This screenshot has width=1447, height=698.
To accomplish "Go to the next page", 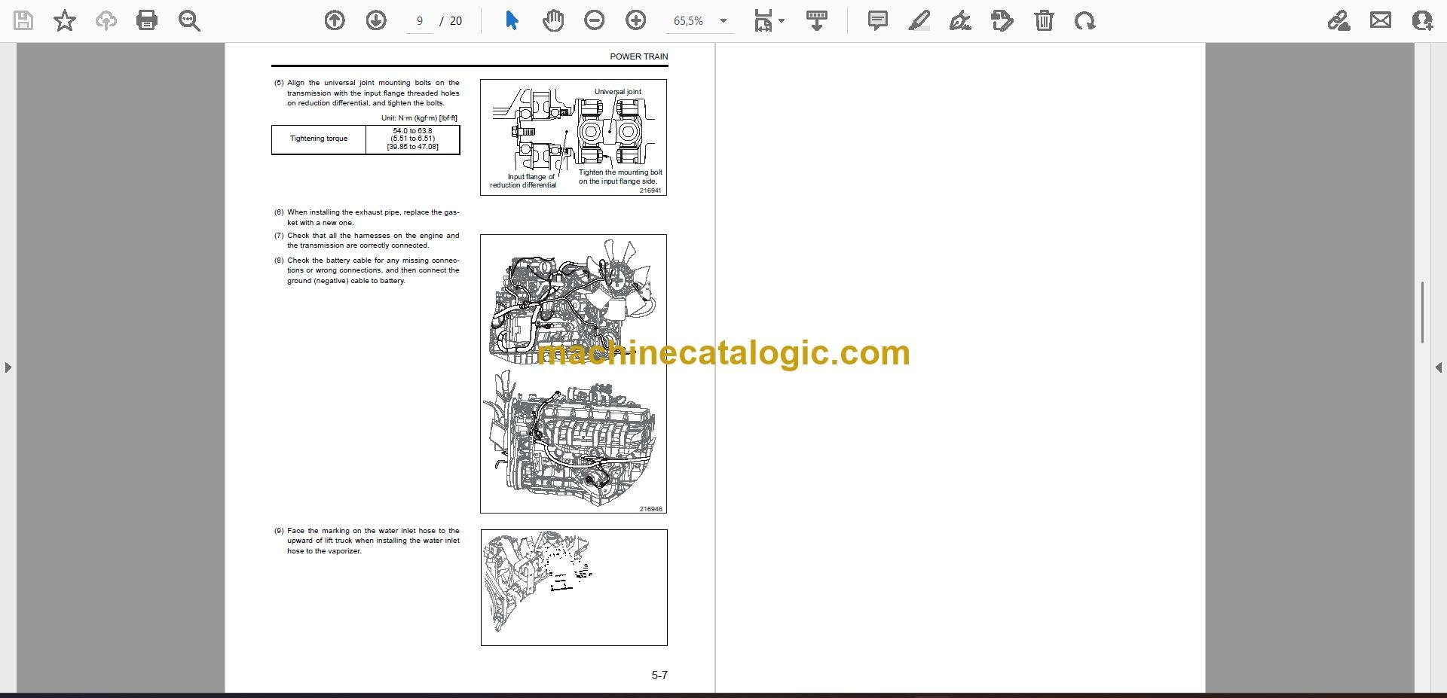I will tap(376, 20).
